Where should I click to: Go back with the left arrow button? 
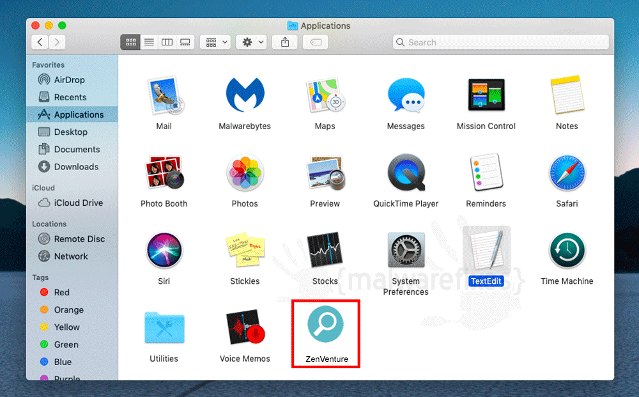coord(40,42)
